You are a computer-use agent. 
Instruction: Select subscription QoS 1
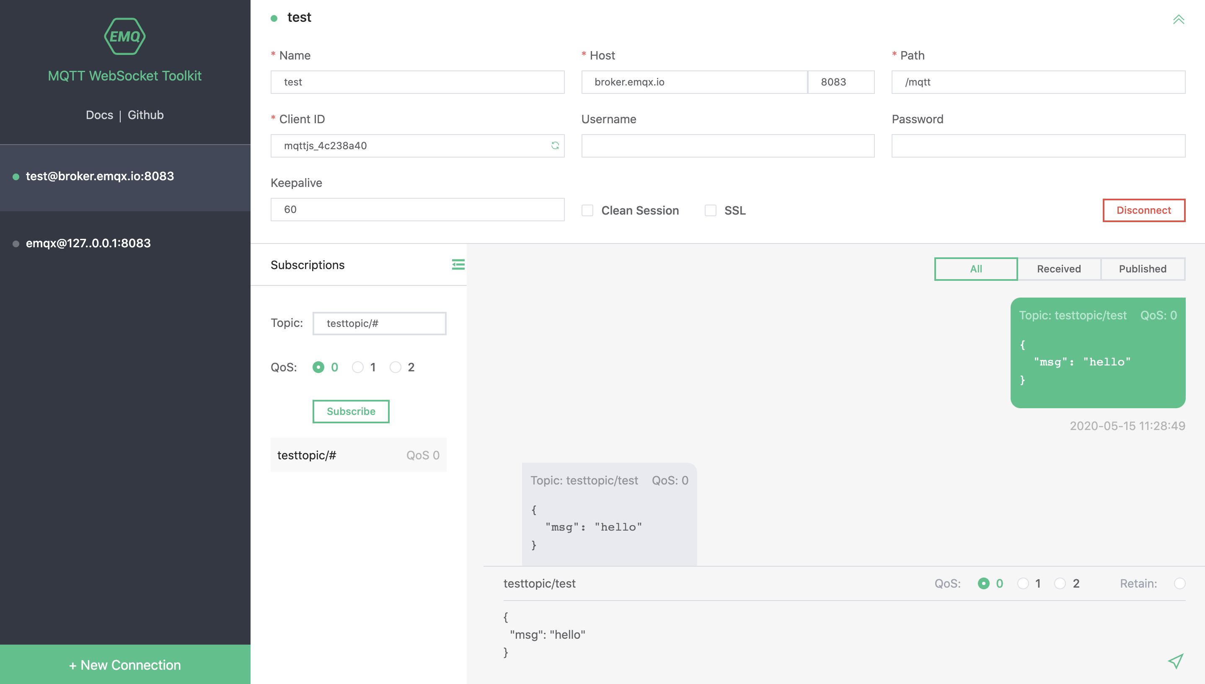coord(357,368)
